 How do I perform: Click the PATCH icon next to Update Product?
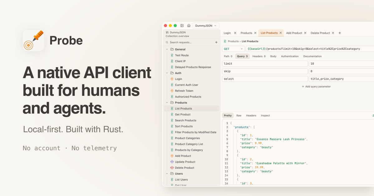pos(172,162)
